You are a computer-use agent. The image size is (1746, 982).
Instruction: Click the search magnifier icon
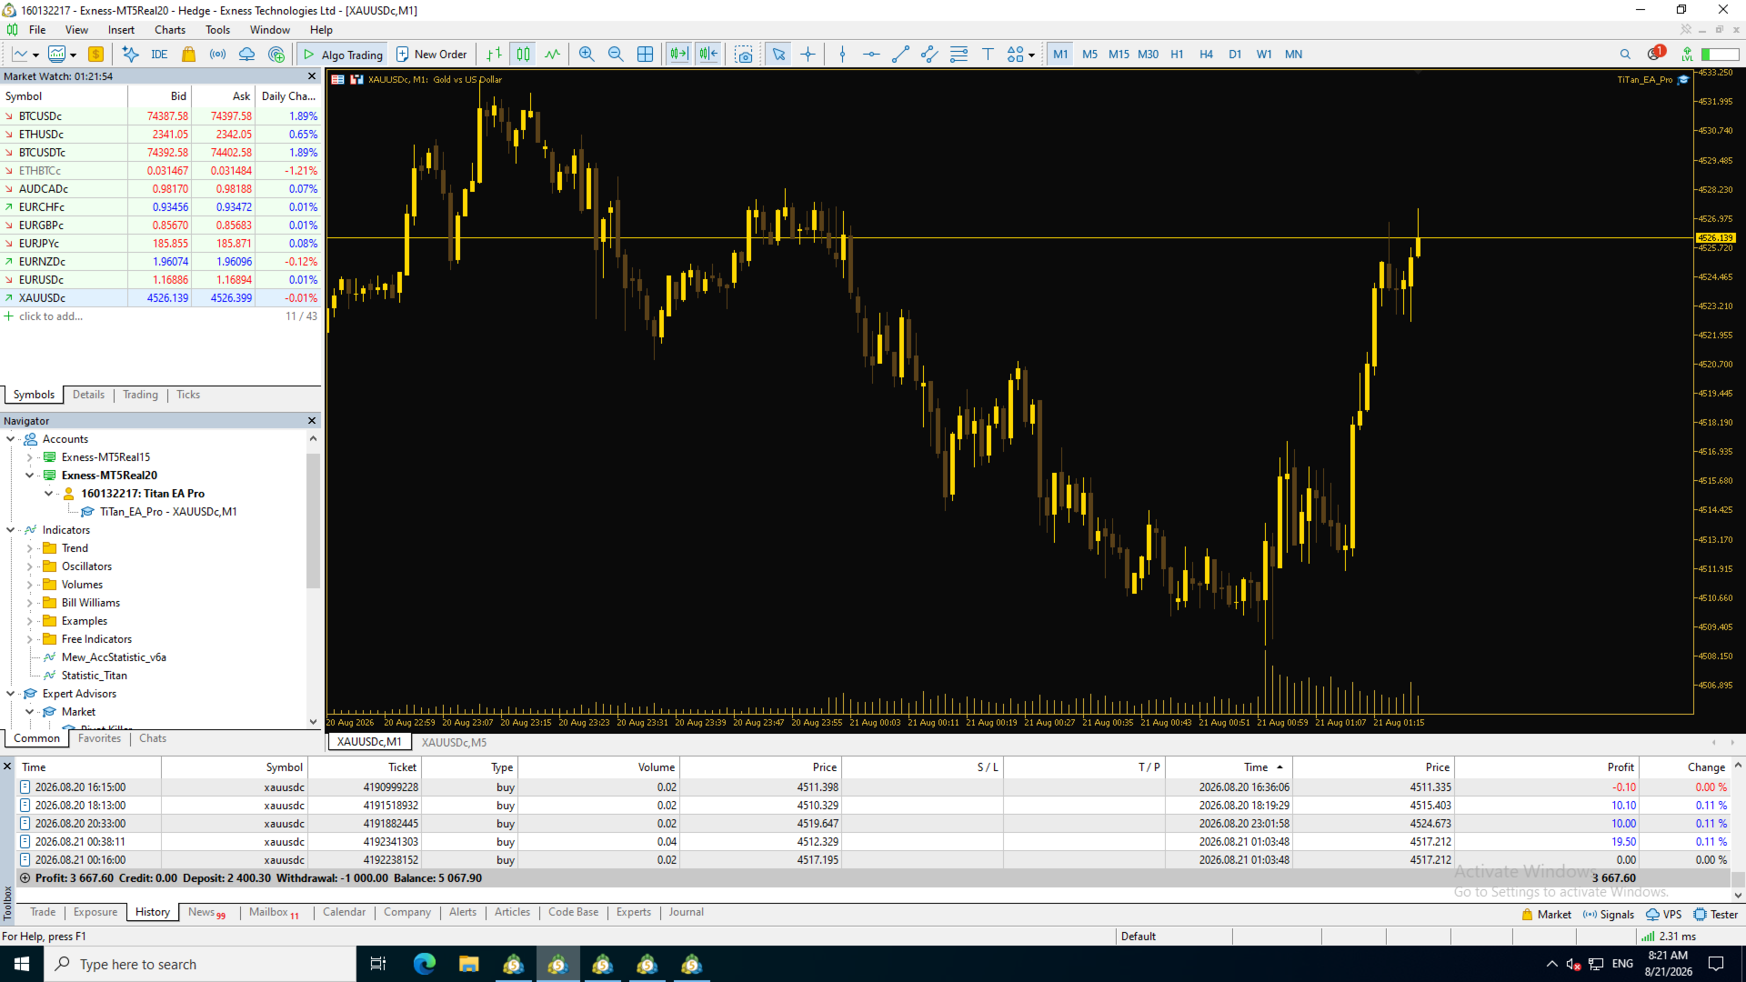tap(1625, 55)
